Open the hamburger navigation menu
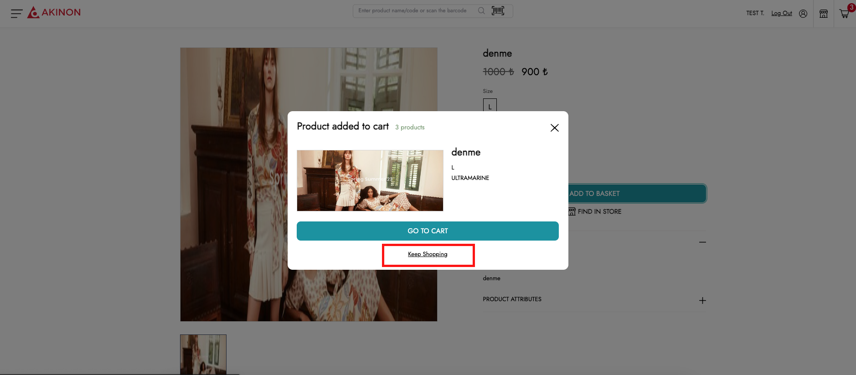856x375 pixels. (x=16, y=13)
